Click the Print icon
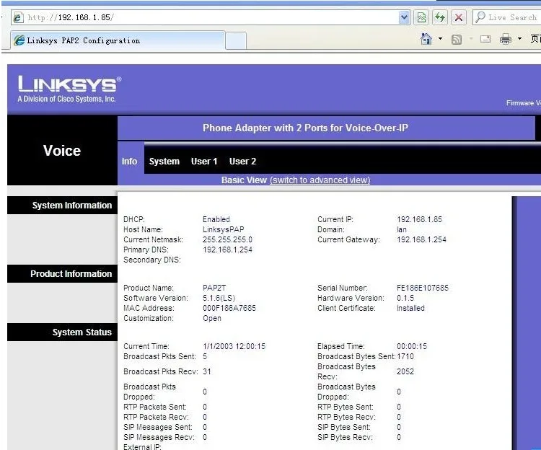 (506, 39)
